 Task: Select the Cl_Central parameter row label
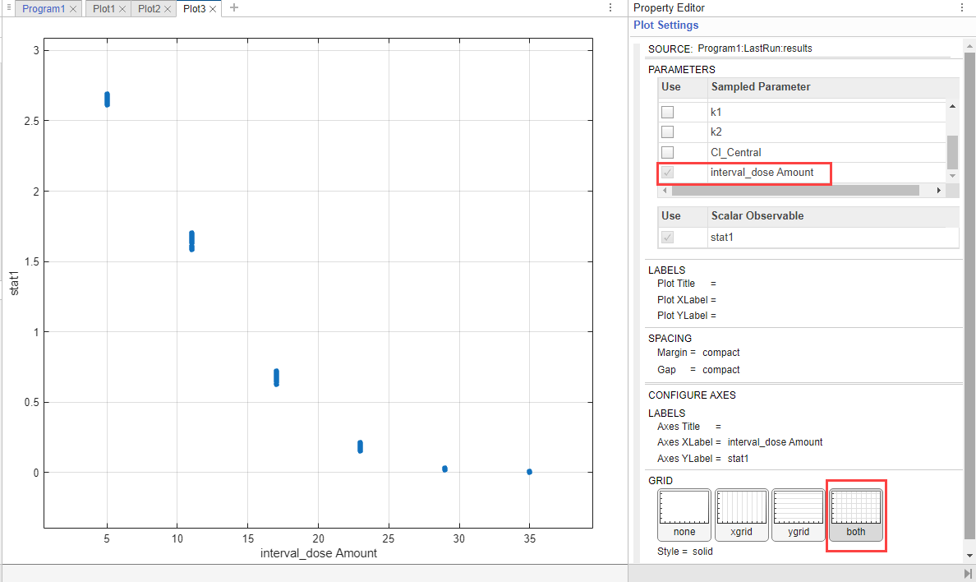736,153
